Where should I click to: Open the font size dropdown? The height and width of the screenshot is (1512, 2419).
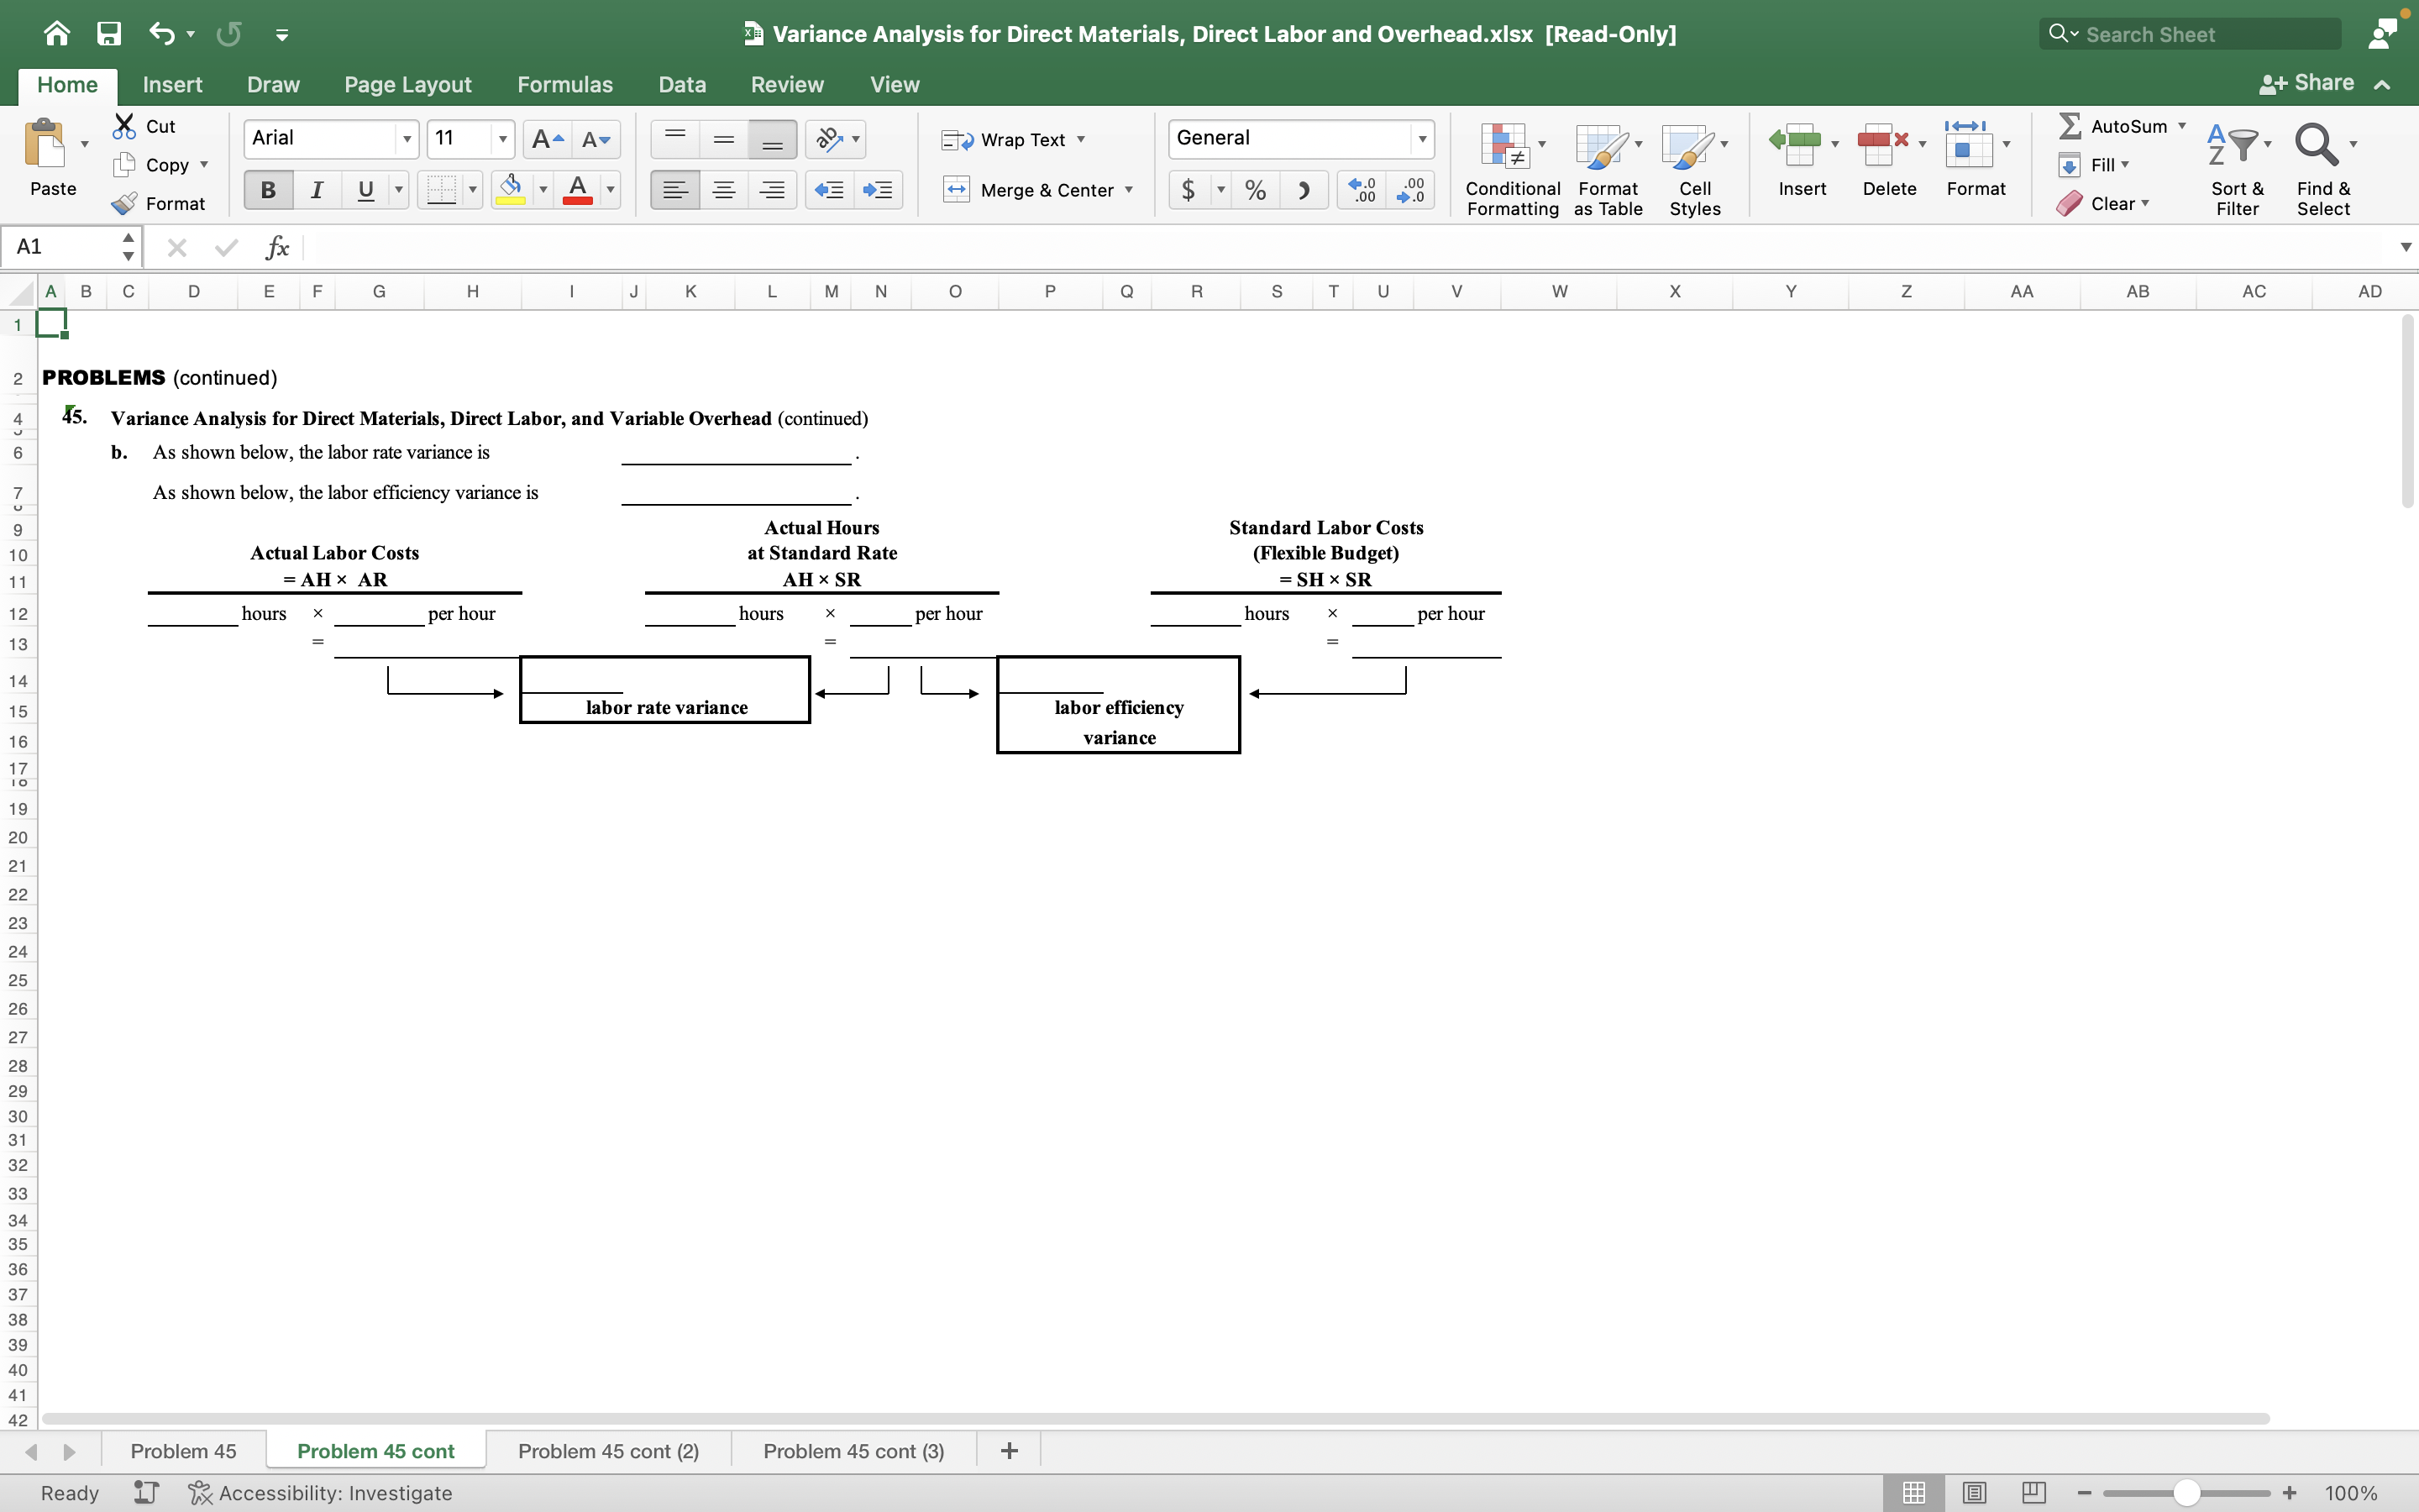[x=503, y=139]
